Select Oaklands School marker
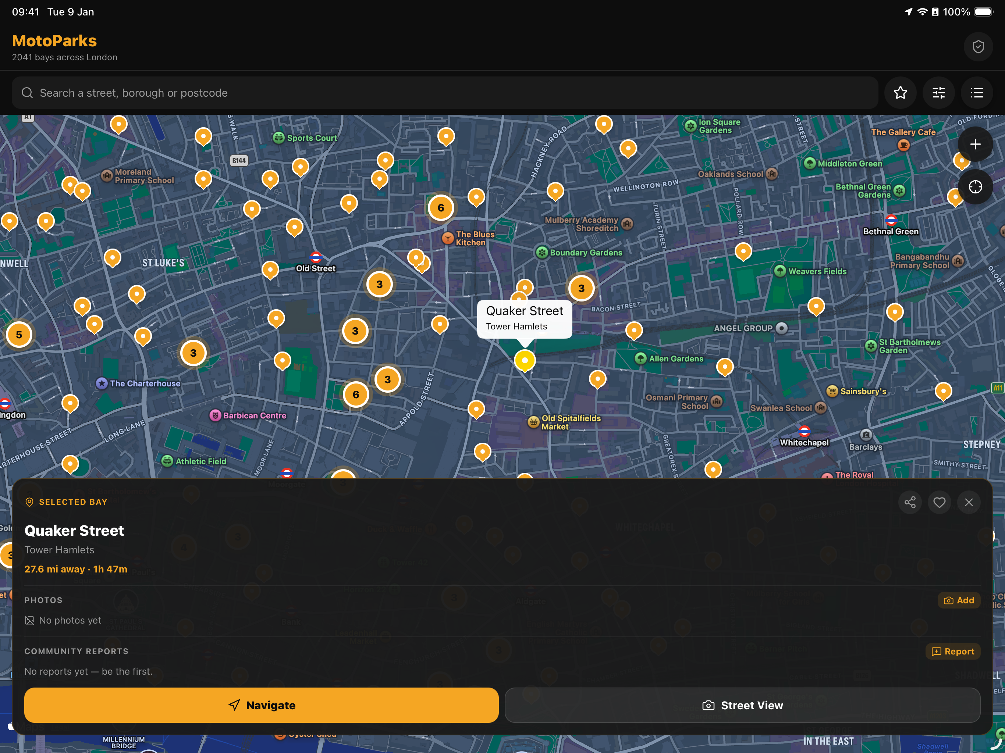1005x753 pixels. (x=771, y=174)
